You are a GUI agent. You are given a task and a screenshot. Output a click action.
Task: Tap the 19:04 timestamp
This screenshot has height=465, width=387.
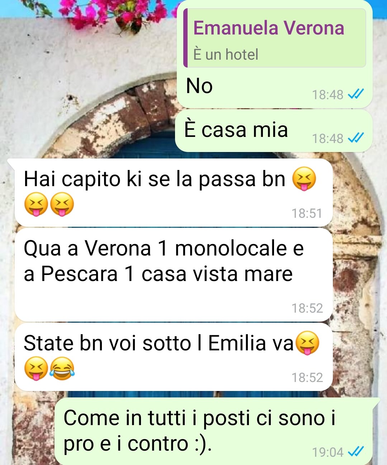point(328,452)
